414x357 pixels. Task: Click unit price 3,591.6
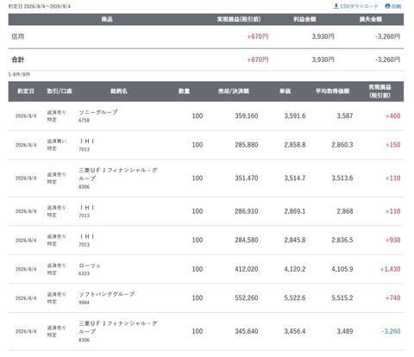tap(295, 116)
